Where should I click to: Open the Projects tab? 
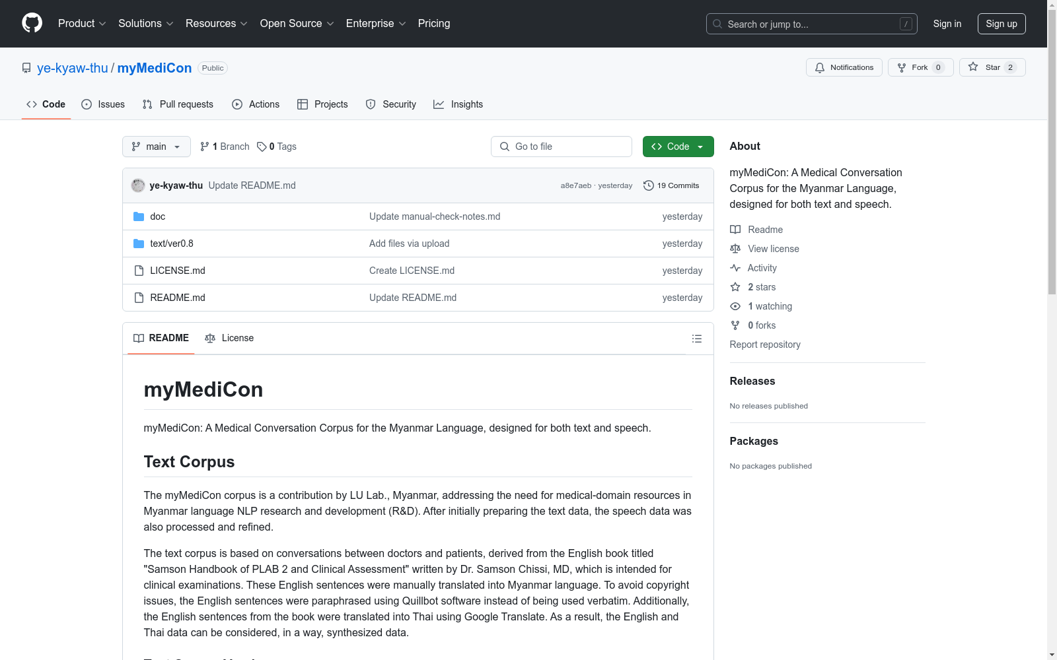pyautogui.click(x=322, y=104)
